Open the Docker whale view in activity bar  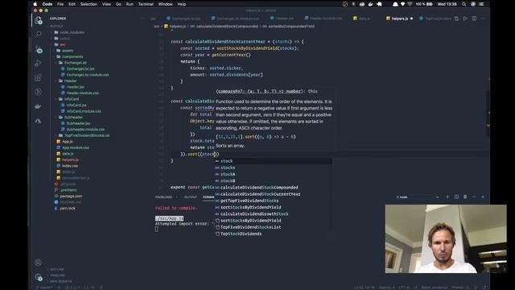(38, 106)
